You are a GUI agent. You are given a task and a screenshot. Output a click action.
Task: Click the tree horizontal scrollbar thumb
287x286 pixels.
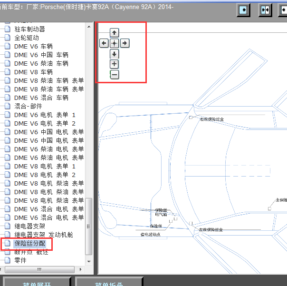39,269
